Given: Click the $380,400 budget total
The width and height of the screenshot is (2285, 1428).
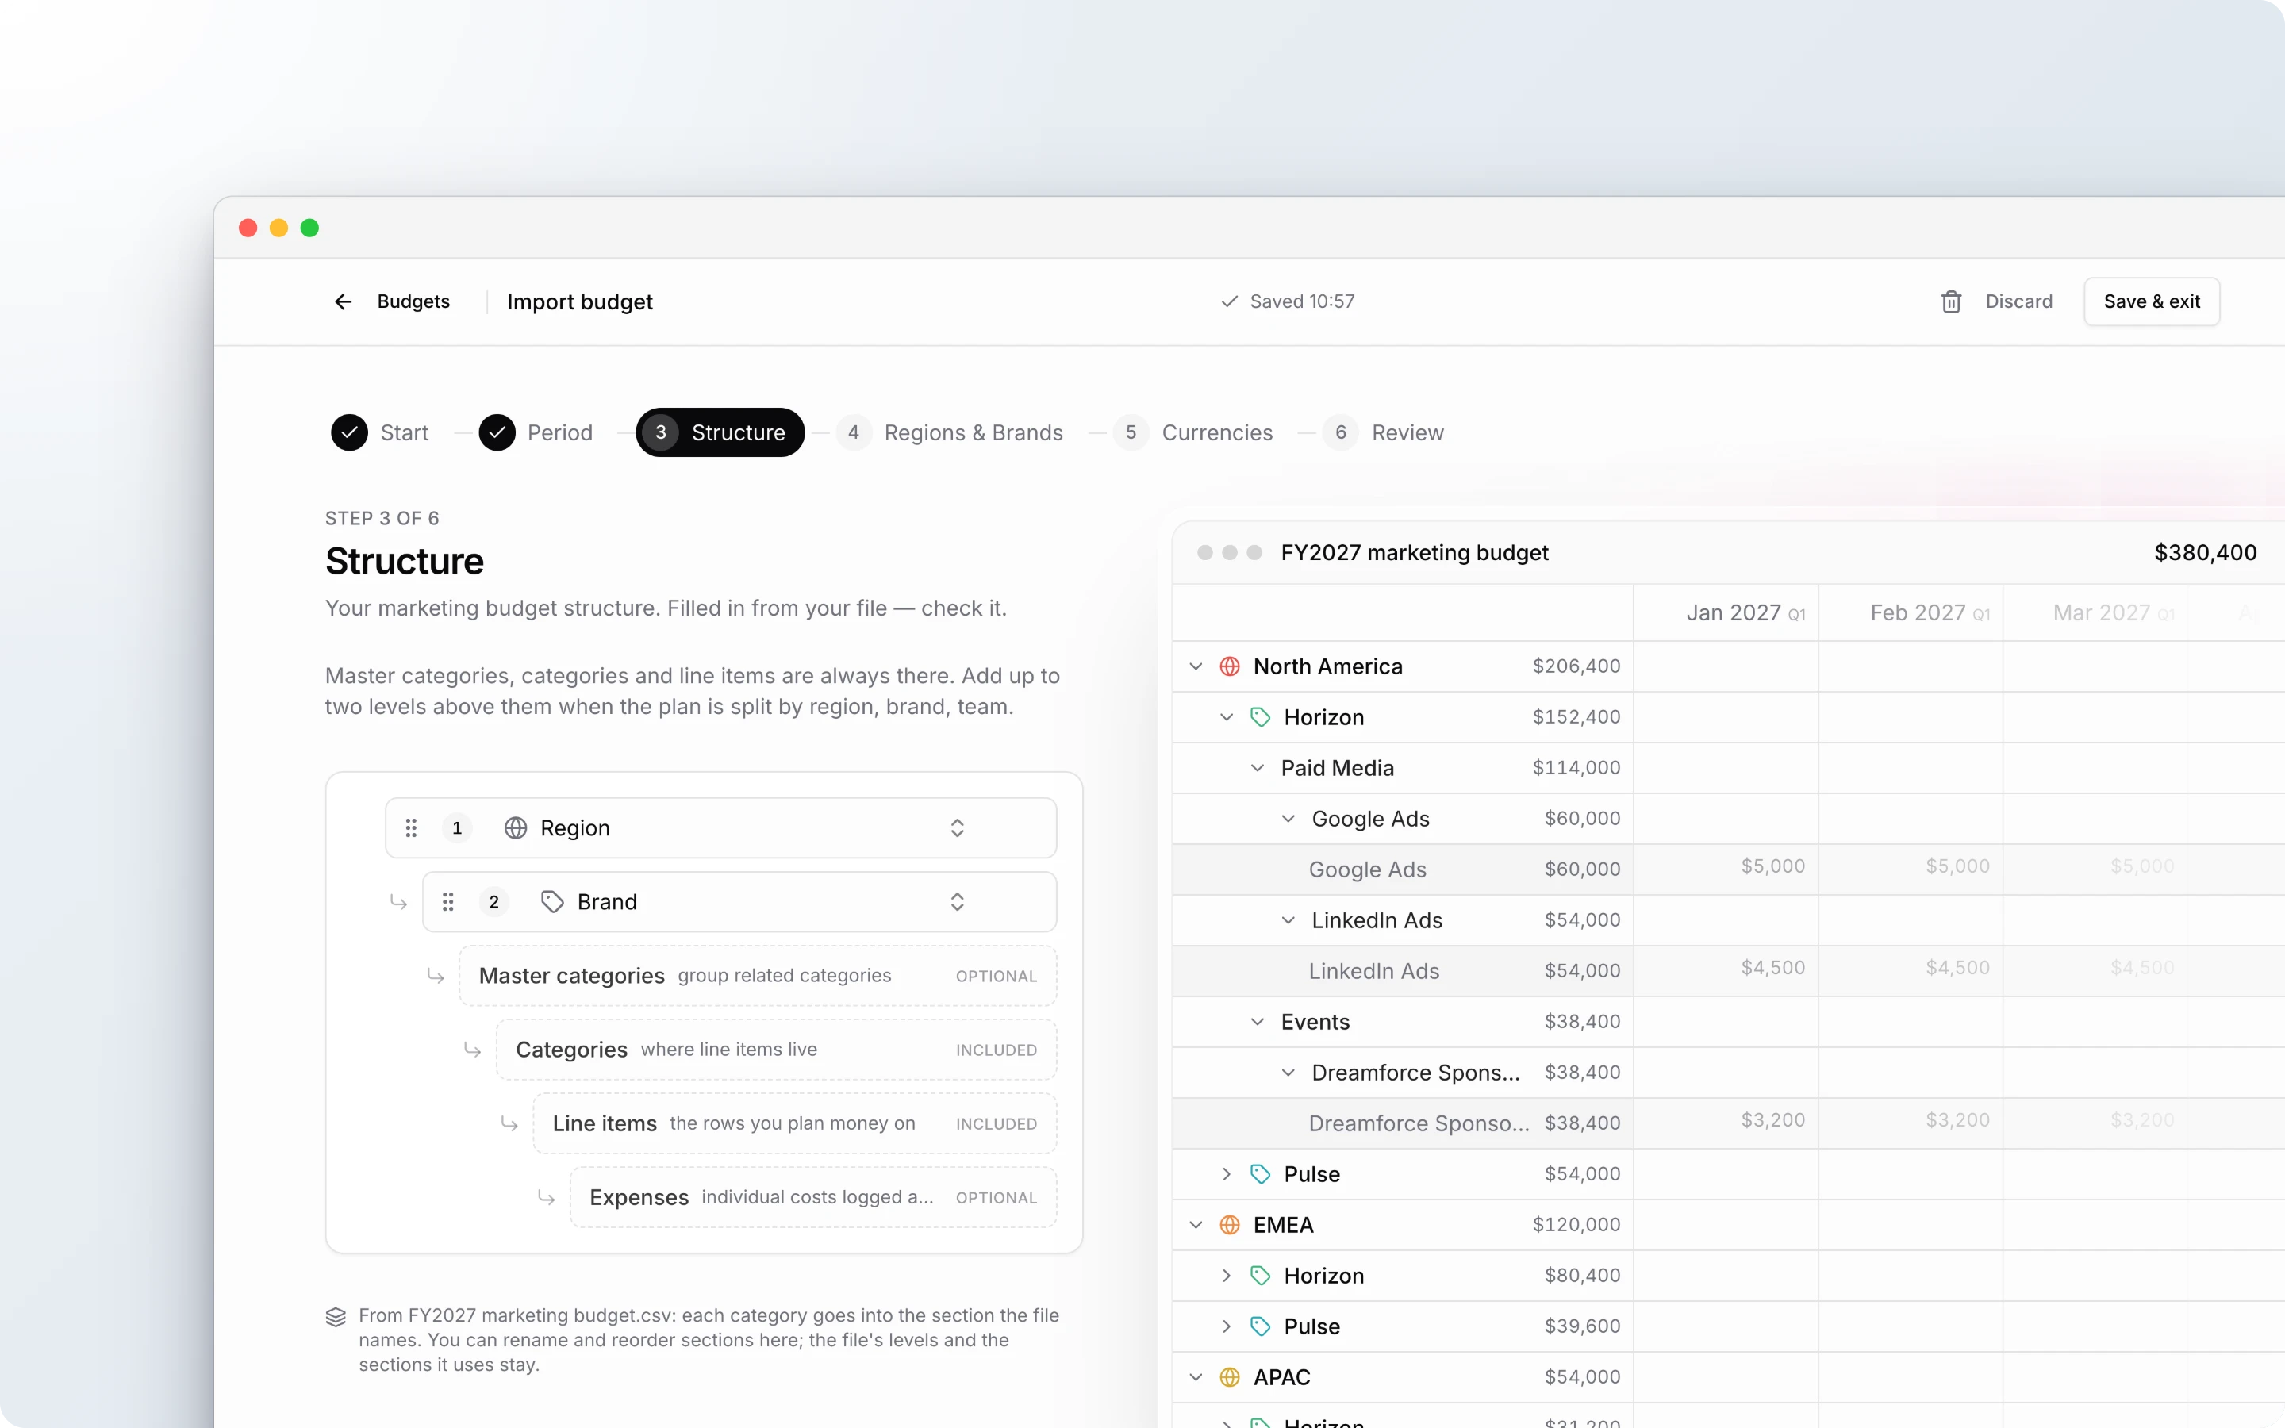Looking at the screenshot, I should [x=2205, y=552].
